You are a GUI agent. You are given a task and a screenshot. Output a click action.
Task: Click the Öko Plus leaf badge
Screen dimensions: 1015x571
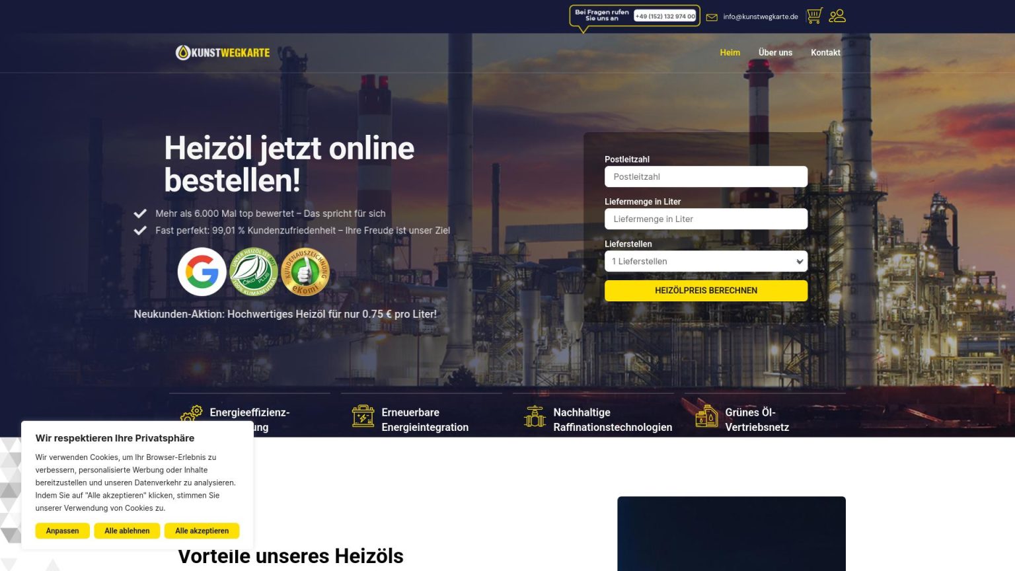coord(253,272)
